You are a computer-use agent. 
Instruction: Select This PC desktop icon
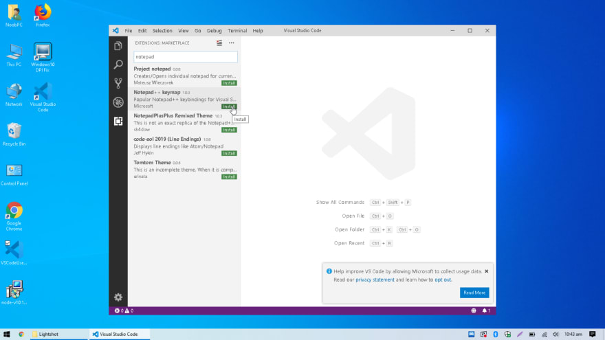[x=14, y=56]
